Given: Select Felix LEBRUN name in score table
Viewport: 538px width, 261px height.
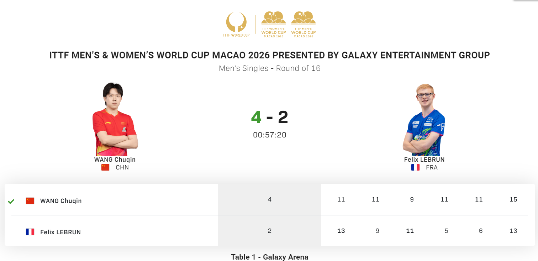Looking at the screenshot, I should [60, 232].
